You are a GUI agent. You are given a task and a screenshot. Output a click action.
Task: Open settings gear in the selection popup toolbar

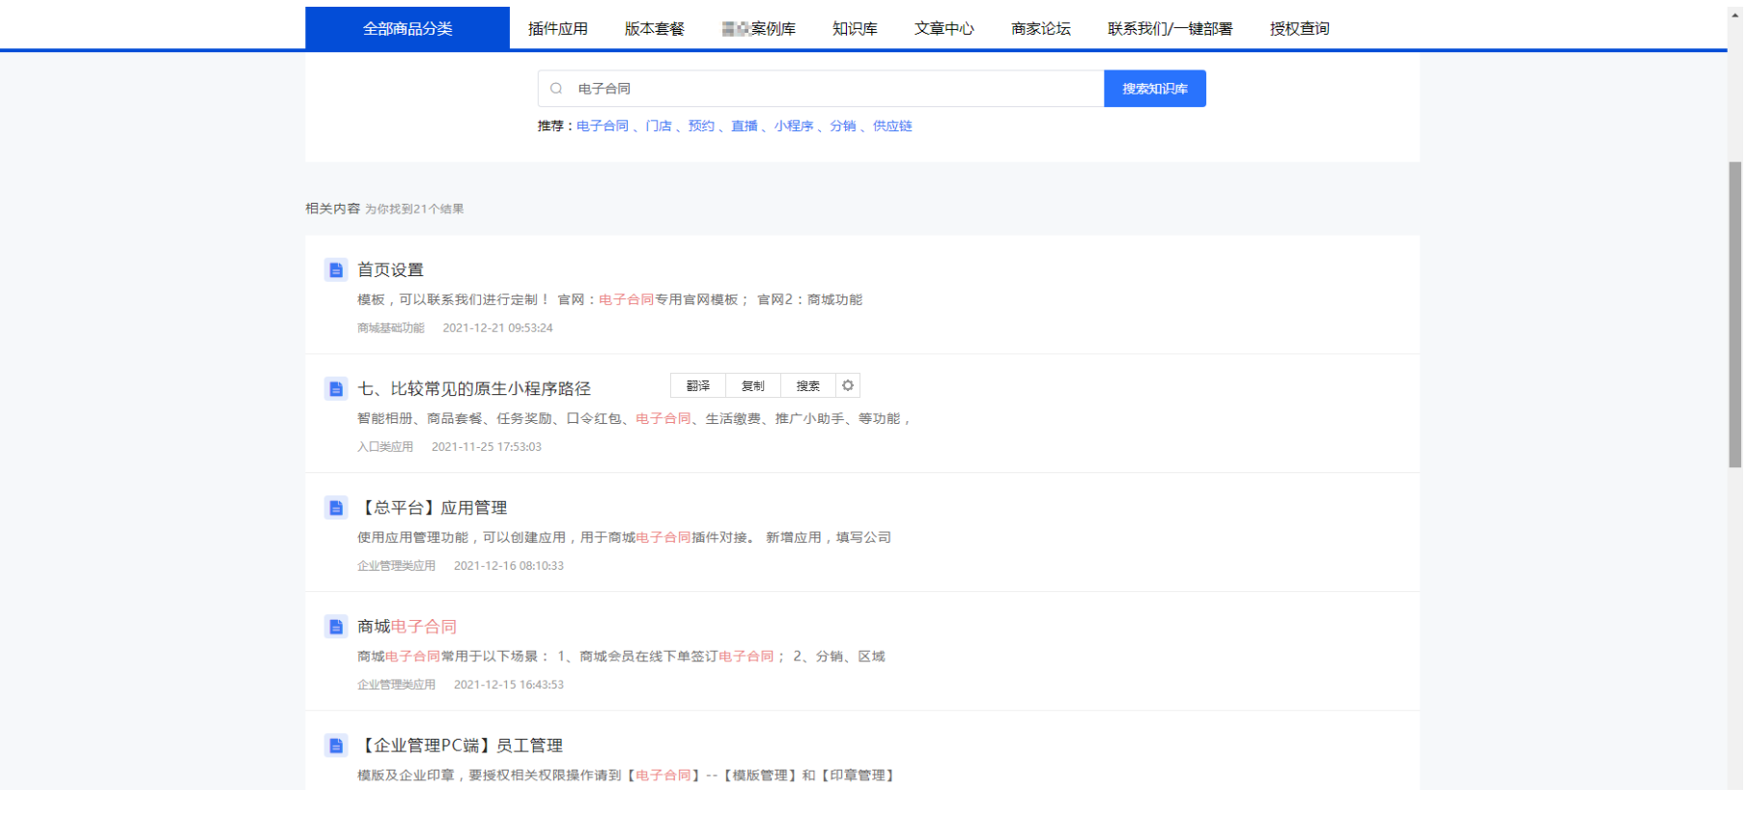pos(847,385)
